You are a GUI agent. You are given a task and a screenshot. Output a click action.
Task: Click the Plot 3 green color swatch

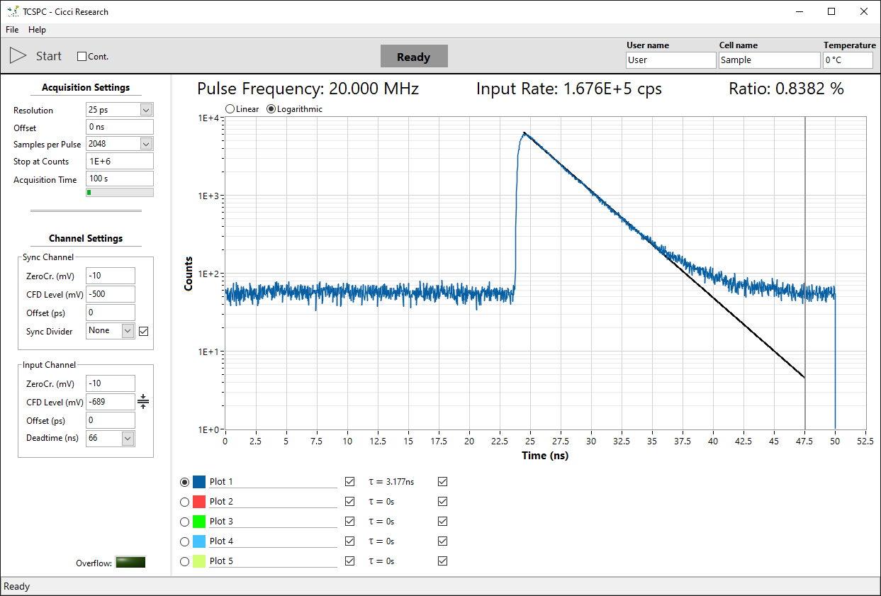(x=199, y=522)
